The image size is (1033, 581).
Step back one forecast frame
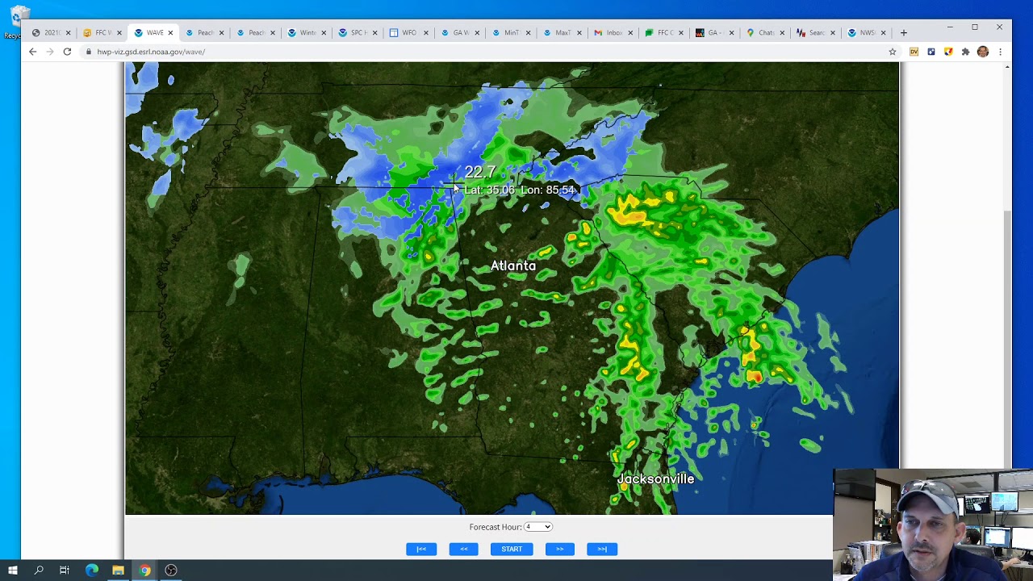[463, 549]
